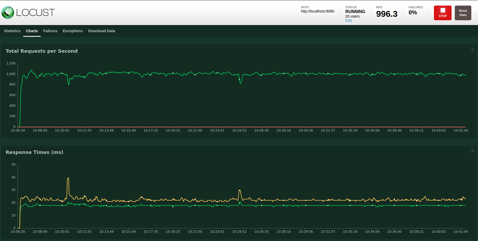Stop the running load test
The image size is (478, 241).
442,13
